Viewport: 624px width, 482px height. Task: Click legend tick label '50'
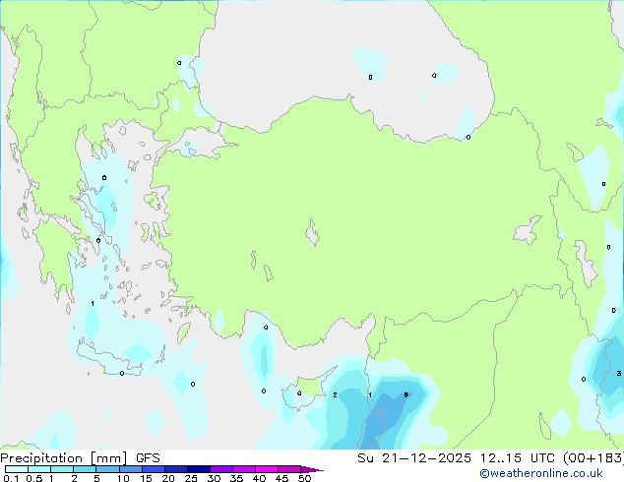click(304, 478)
